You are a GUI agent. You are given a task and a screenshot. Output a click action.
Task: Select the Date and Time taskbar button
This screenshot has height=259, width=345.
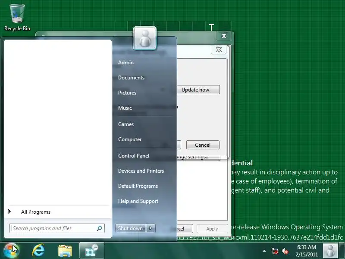(x=92, y=250)
